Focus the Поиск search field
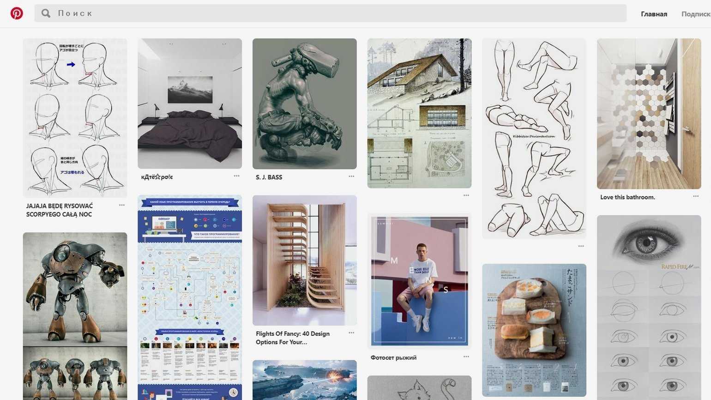Image resolution: width=711 pixels, height=400 pixels. coord(330,13)
